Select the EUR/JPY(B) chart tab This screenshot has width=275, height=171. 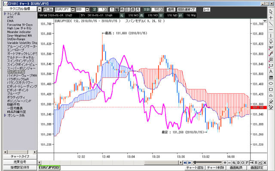coord(49,168)
